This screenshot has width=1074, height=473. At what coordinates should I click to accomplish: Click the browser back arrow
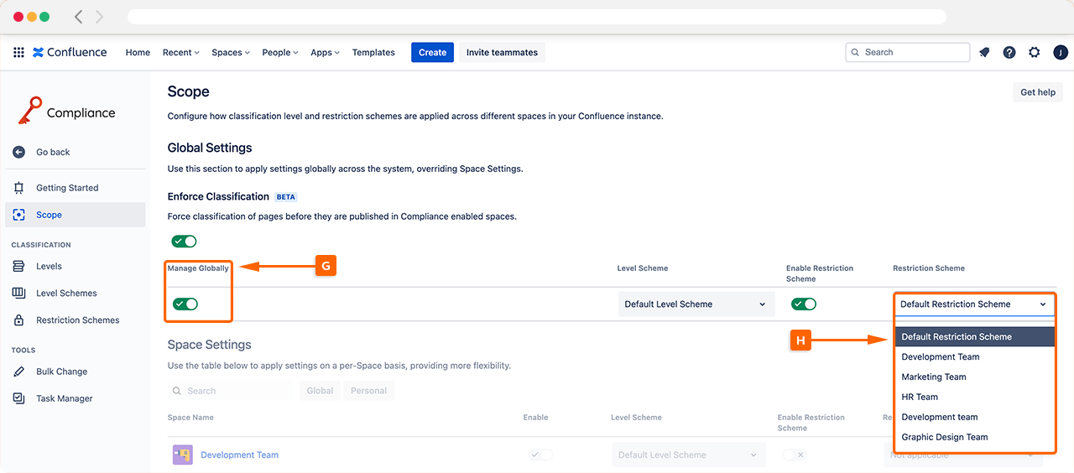click(x=79, y=17)
